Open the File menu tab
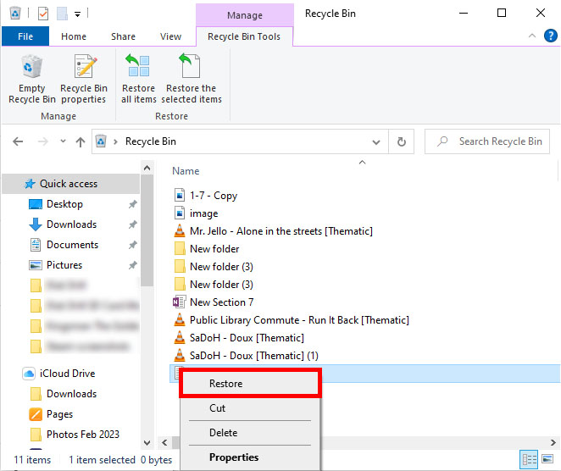 tap(25, 36)
